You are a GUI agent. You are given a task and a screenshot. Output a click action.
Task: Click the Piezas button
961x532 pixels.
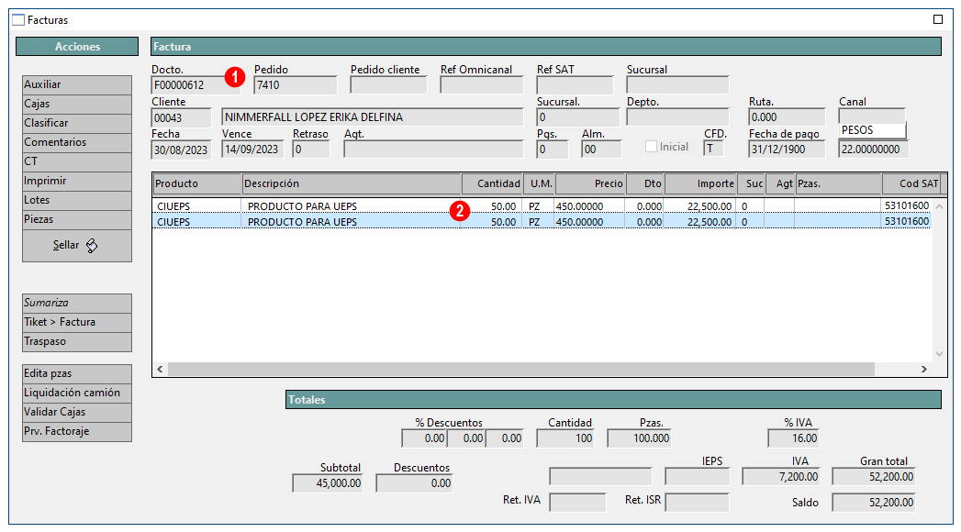pos(76,219)
